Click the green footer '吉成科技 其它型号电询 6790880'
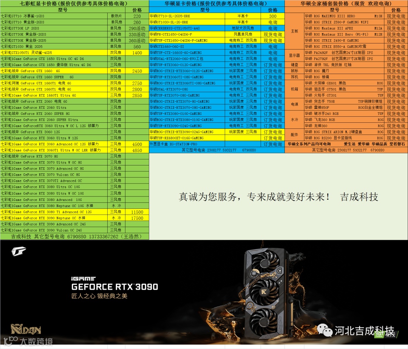Viewport: 408px width, 349px height. (x=75, y=236)
